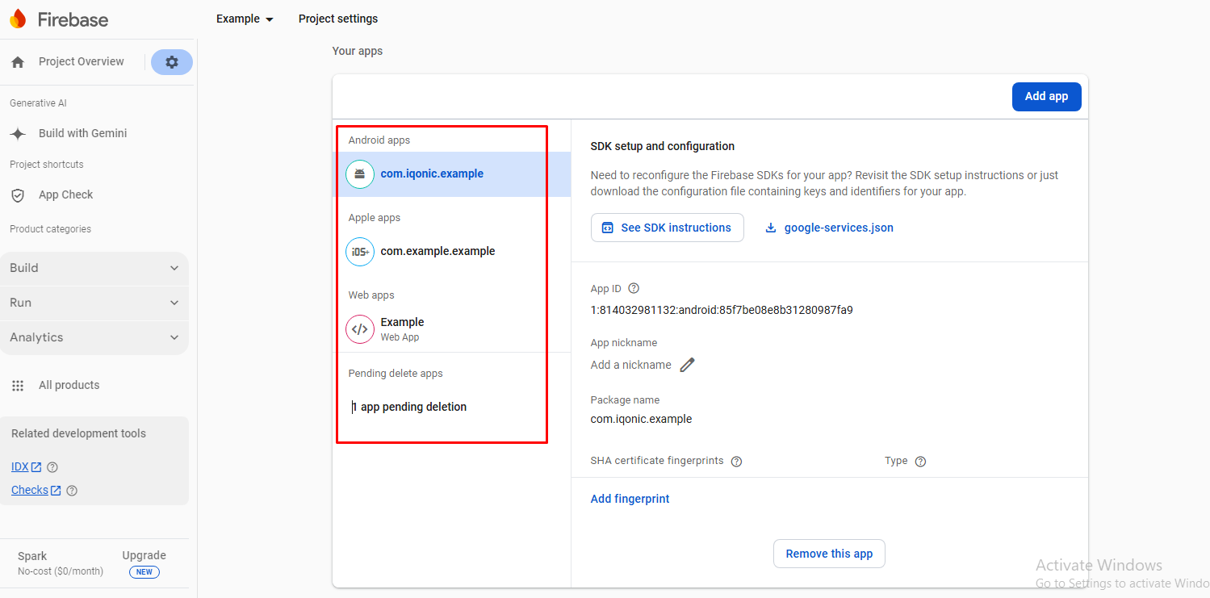
Task: Select the Example Web App entry
Action: tap(453, 329)
